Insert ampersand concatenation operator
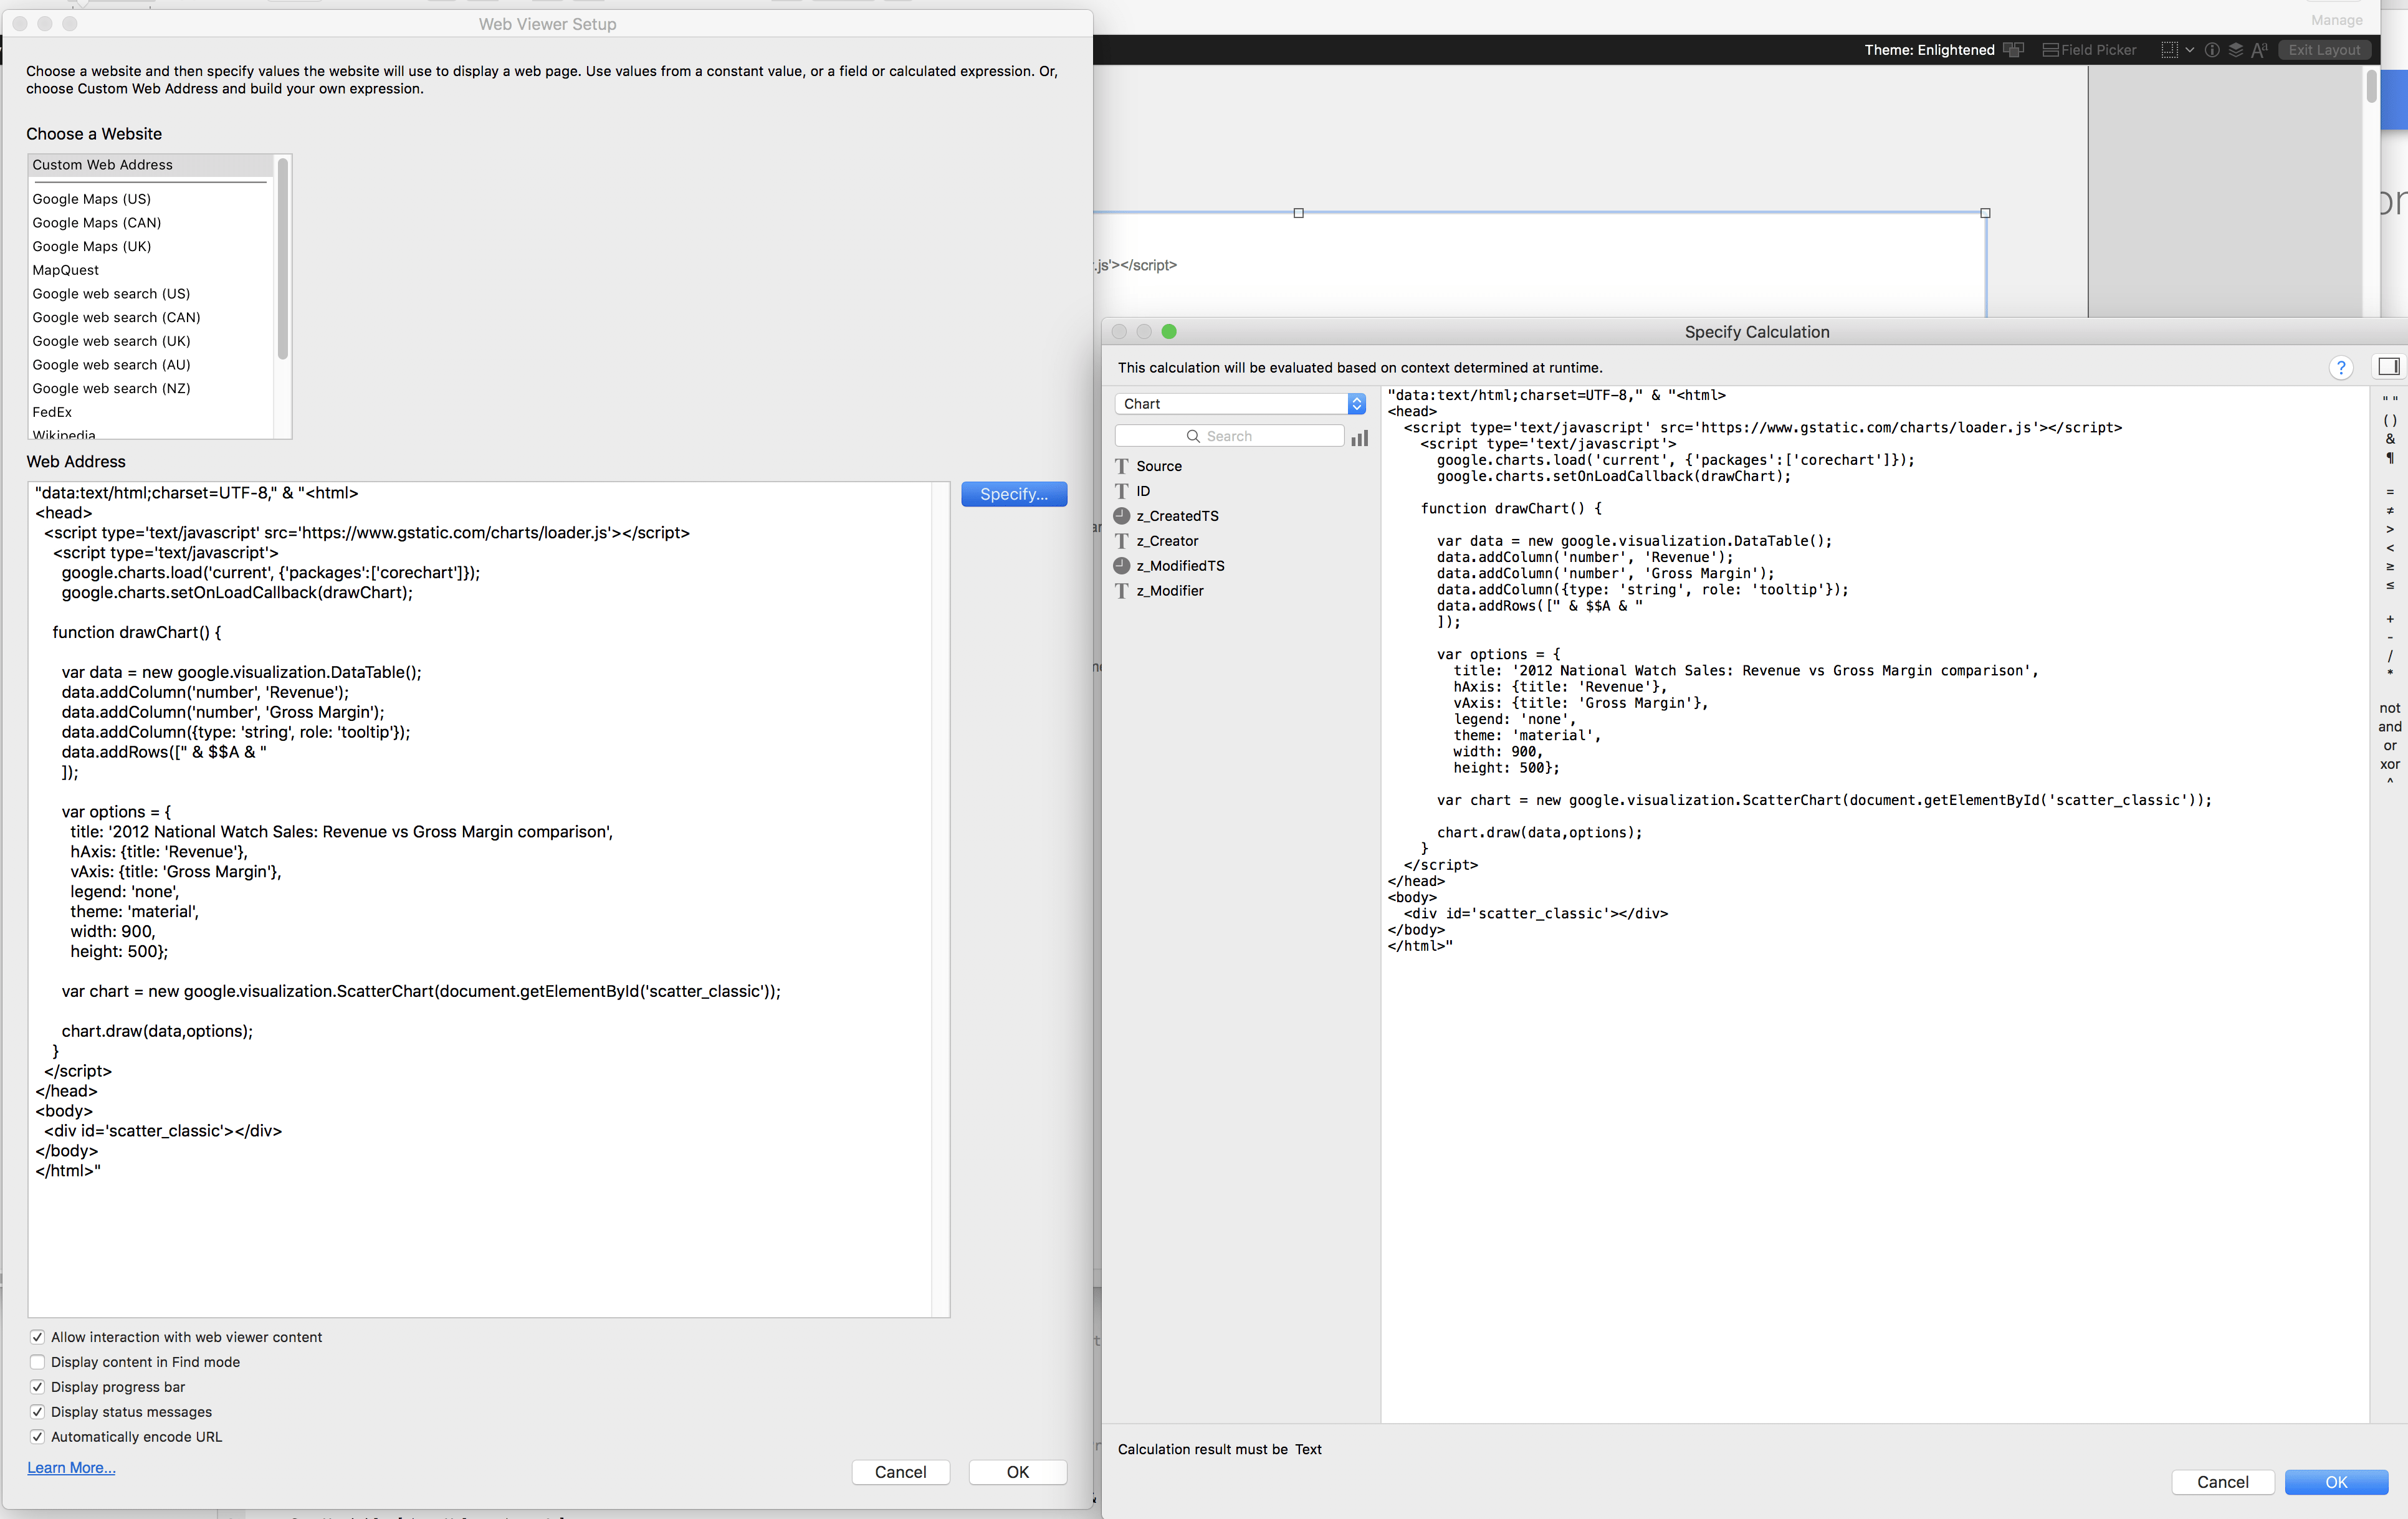Image resolution: width=2408 pixels, height=1519 pixels. click(2389, 439)
